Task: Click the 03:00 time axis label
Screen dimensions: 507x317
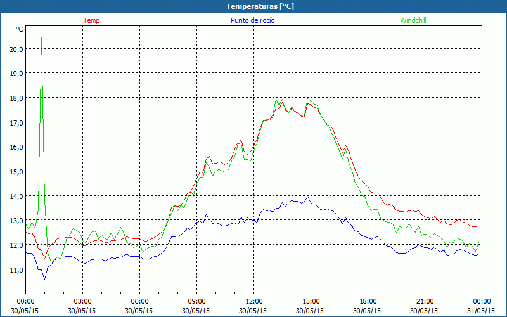Action: 82,302
